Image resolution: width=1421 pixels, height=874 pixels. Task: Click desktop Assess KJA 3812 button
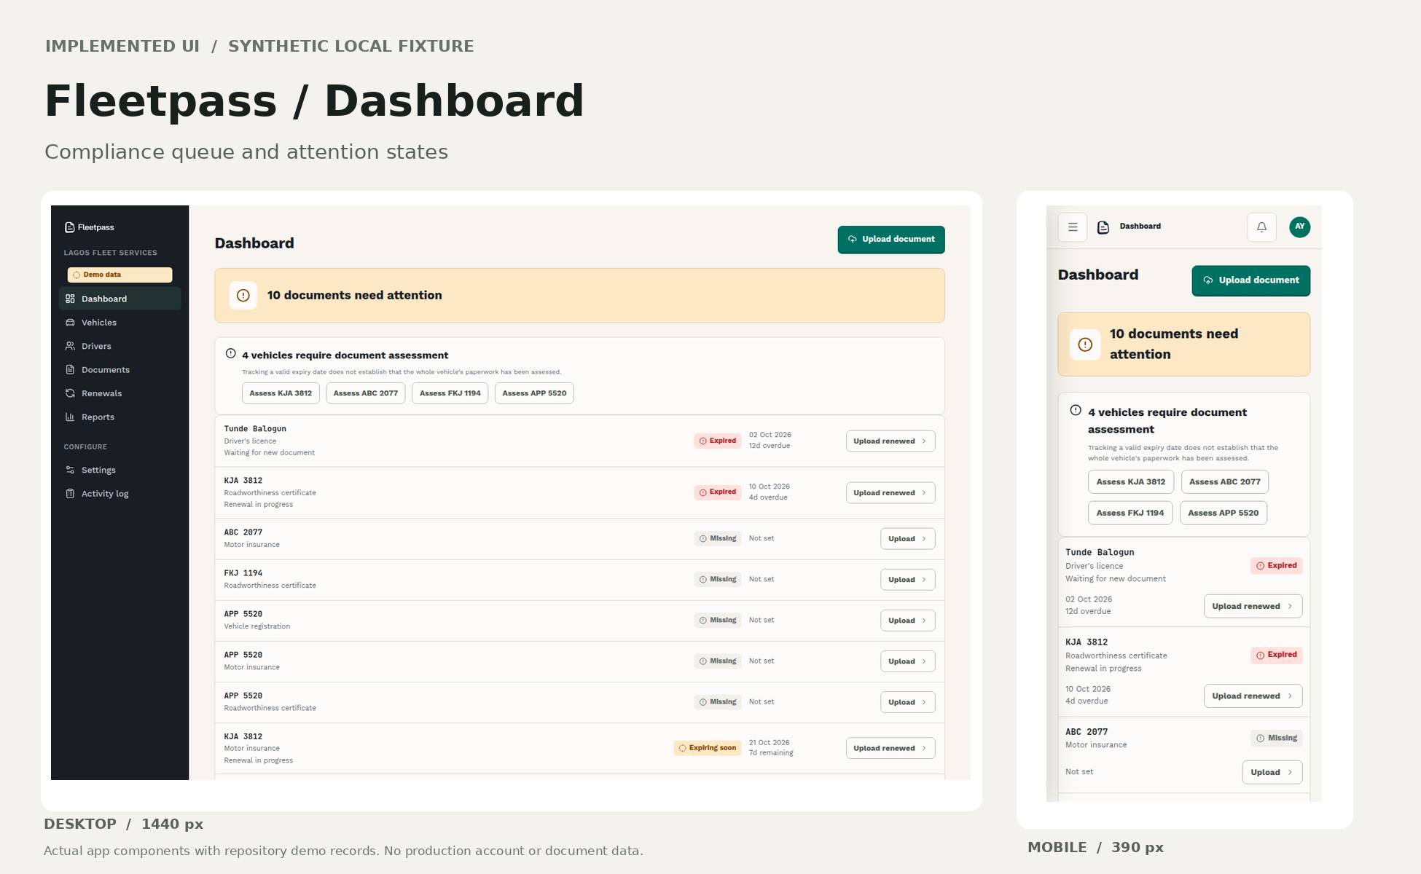click(281, 393)
